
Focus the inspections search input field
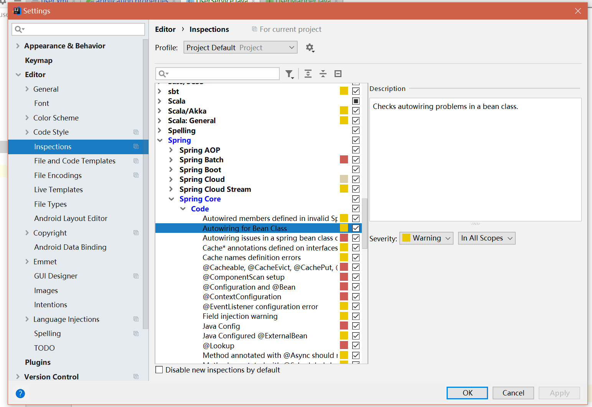tap(218, 74)
